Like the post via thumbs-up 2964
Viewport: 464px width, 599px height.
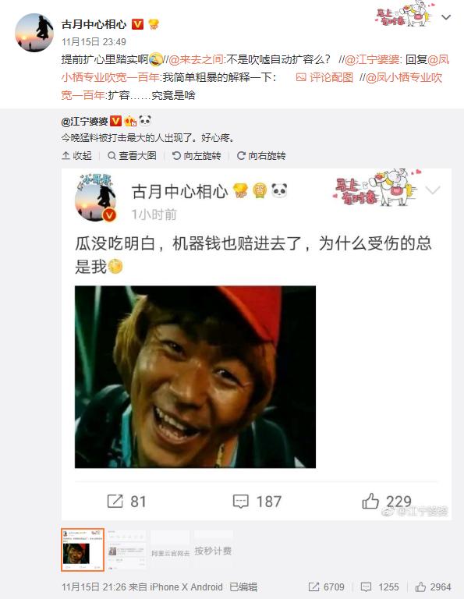(420, 587)
